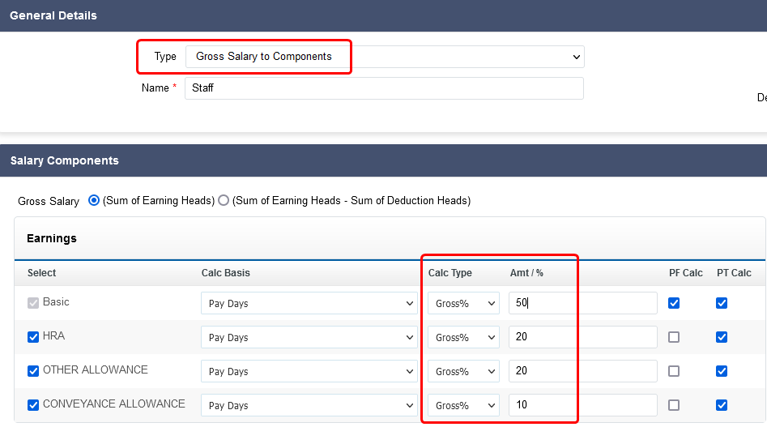767x427 pixels.
Task: Open Basic Calc Type Gross% dropdown
Action: click(x=464, y=303)
